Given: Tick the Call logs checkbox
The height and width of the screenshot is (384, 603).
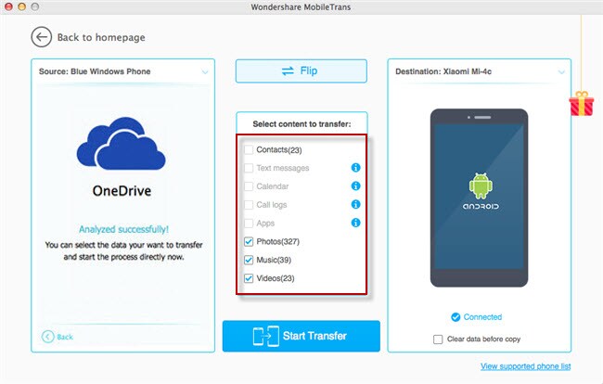Looking at the screenshot, I should 249,205.
